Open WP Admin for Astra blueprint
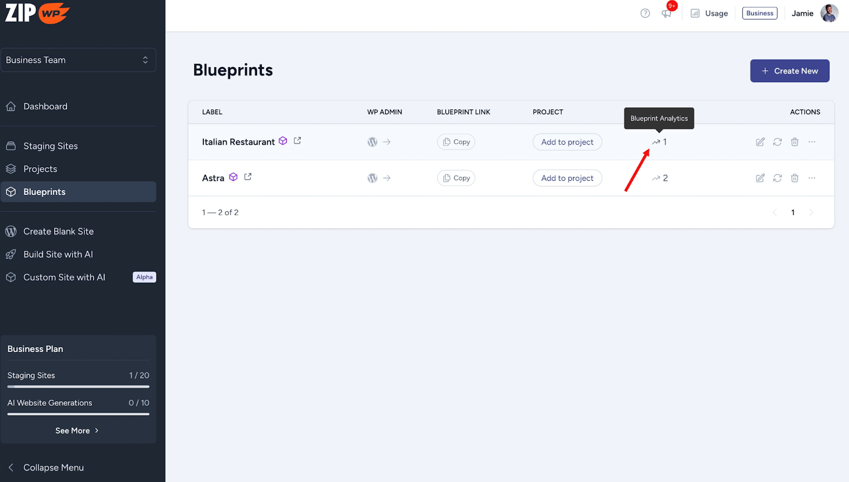849x482 pixels. click(x=379, y=178)
